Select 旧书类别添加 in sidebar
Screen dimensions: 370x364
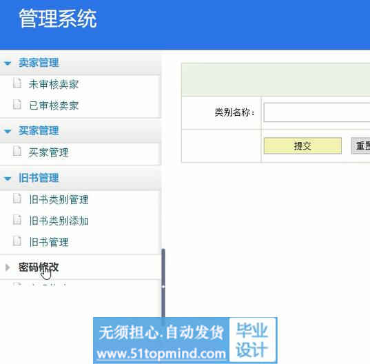(59, 221)
